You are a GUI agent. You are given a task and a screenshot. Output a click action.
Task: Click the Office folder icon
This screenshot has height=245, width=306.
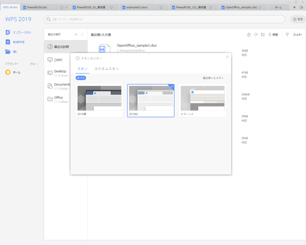pos(50,99)
